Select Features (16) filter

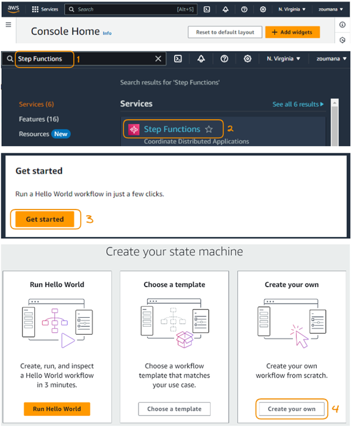point(39,119)
